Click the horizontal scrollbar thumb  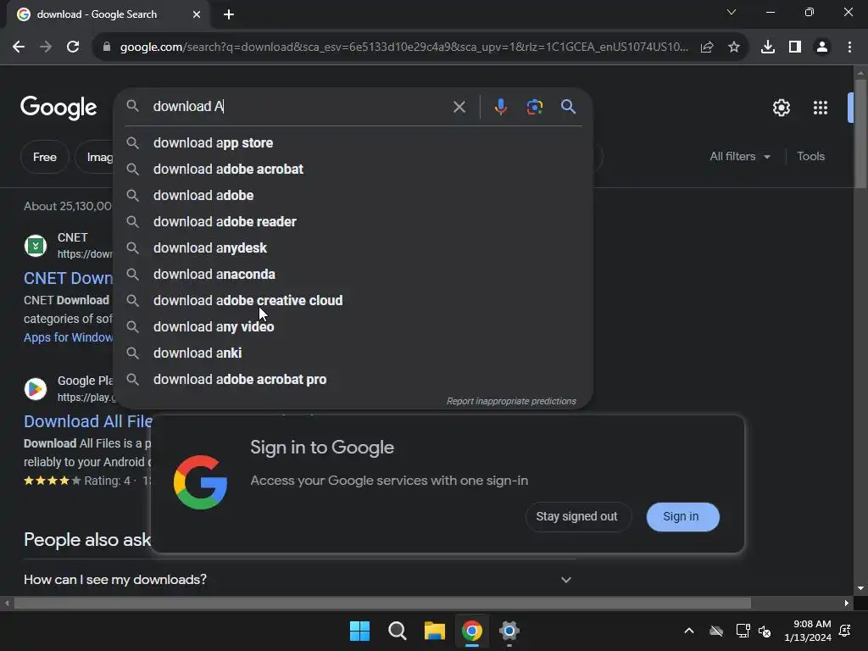click(382, 603)
